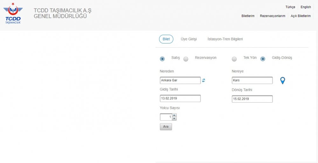Open İstasyon-Tren Bilgileri tab
This screenshot has height=163, width=318.
tap(225, 39)
